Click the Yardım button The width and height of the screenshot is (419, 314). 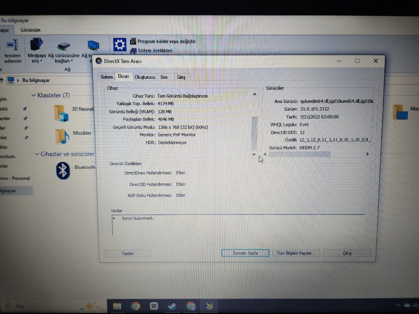click(128, 254)
